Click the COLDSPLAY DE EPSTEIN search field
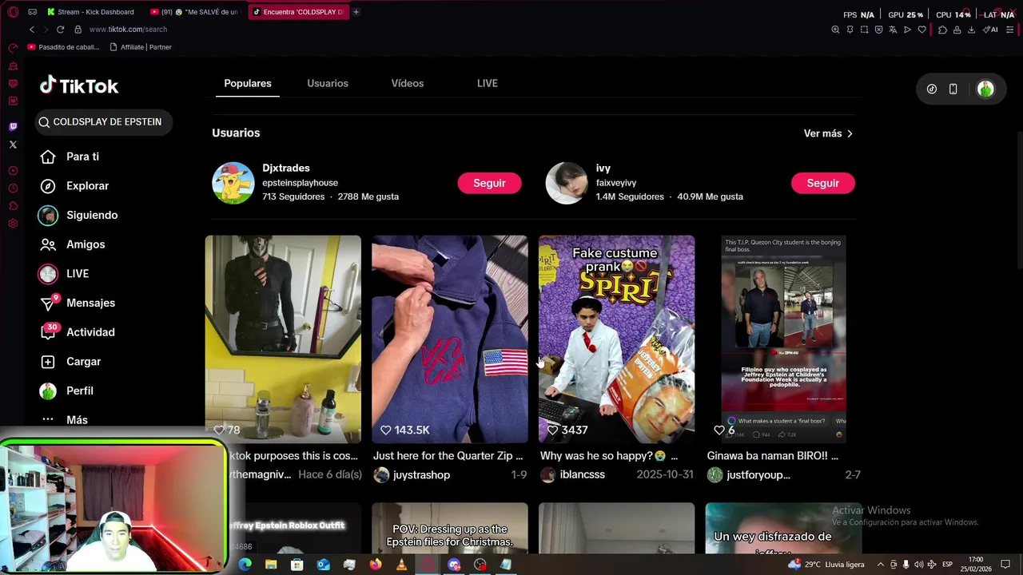Image resolution: width=1023 pixels, height=575 pixels. pos(104,121)
